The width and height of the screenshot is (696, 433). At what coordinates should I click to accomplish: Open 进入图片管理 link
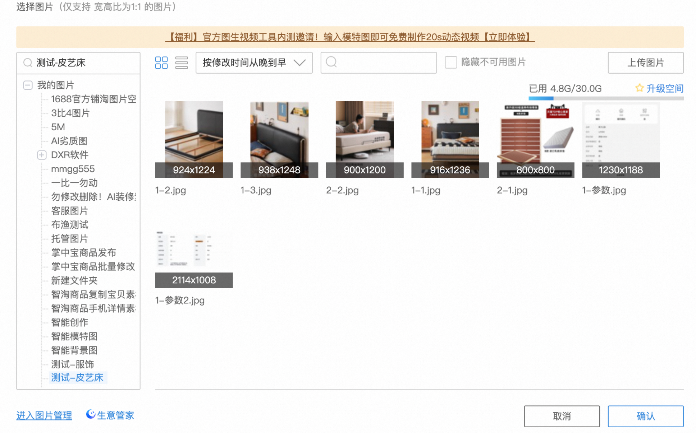[44, 415]
